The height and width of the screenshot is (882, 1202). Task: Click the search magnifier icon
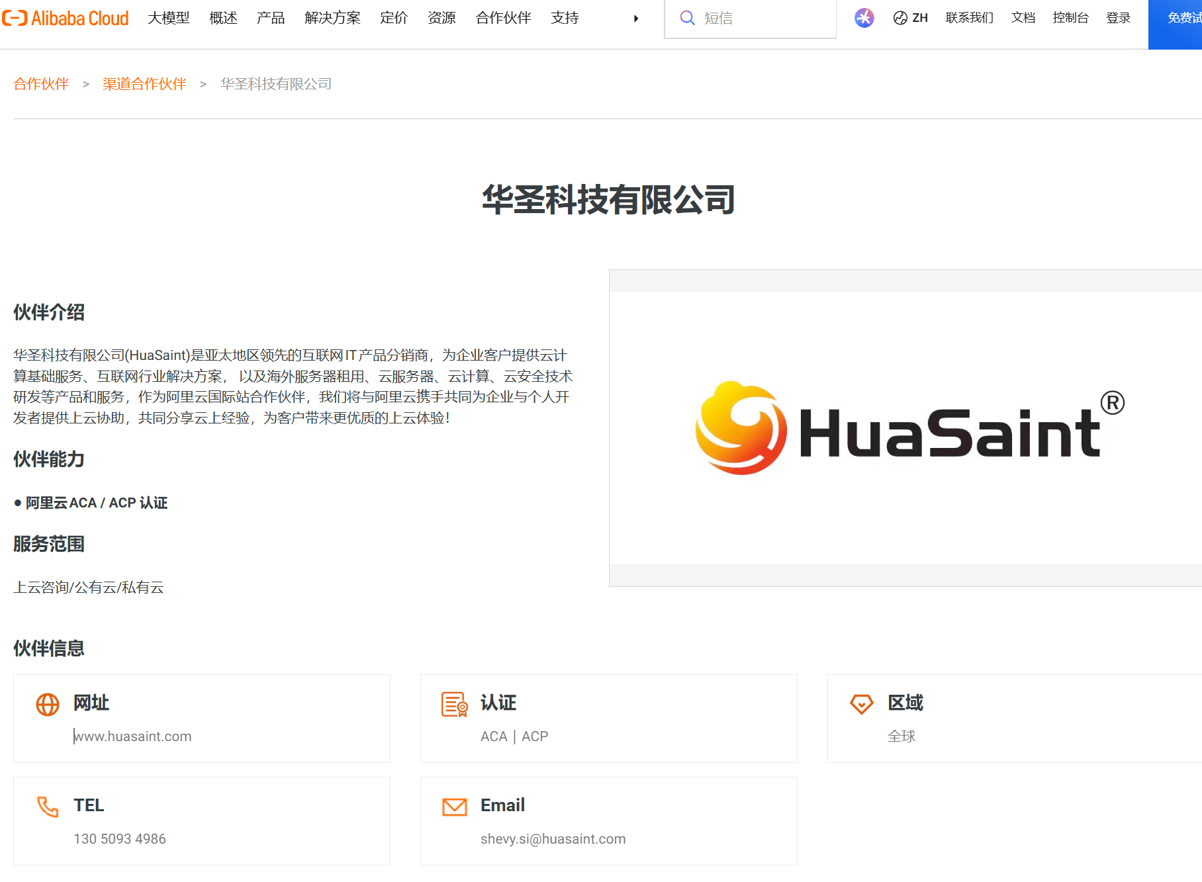coord(687,18)
